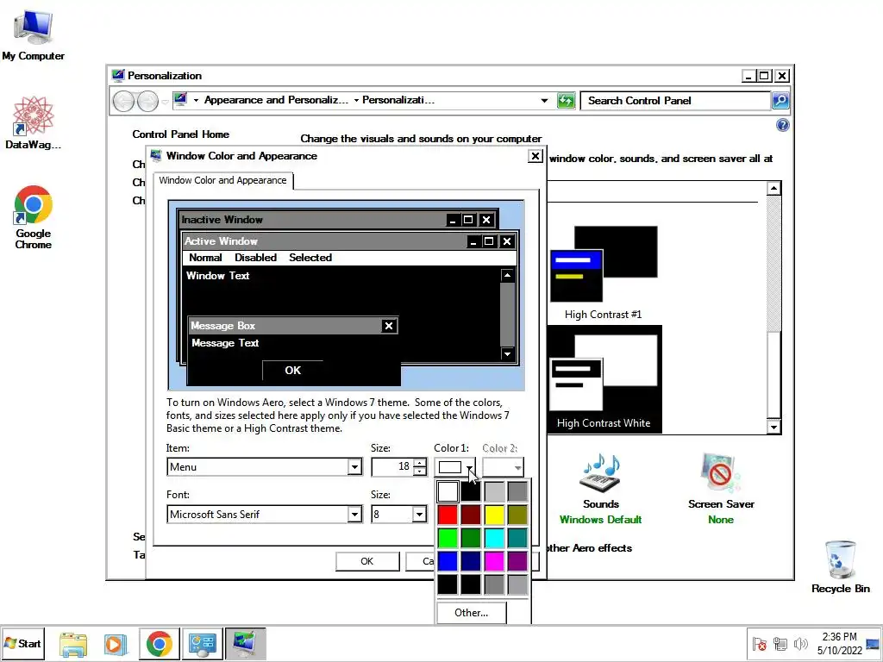Increase the item Size stepper value
The width and height of the screenshot is (883, 662).
tap(420, 463)
